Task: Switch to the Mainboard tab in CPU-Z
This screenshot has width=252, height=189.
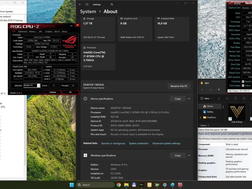Action: click(x=23, y=31)
